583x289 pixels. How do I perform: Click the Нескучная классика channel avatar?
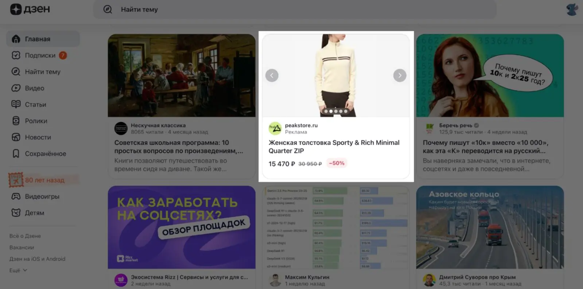coord(121,128)
